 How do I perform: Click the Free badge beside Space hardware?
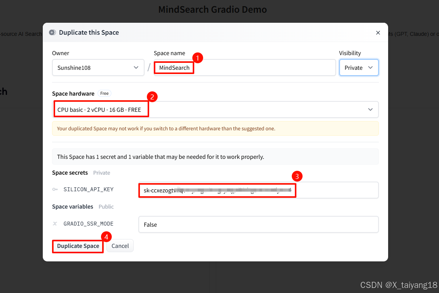(104, 93)
